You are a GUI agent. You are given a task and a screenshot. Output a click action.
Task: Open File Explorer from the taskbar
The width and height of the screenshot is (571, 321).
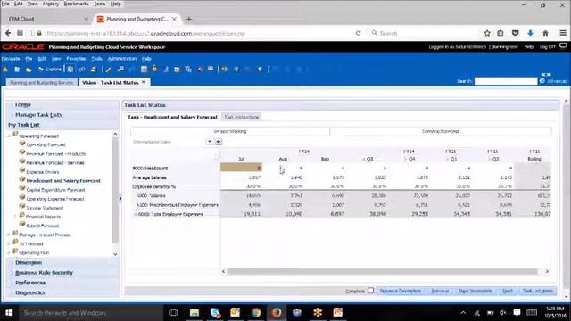(194, 313)
